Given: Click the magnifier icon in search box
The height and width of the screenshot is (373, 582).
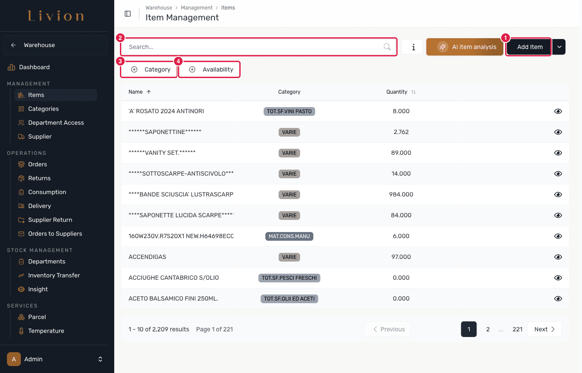Looking at the screenshot, I should [x=387, y=47].
